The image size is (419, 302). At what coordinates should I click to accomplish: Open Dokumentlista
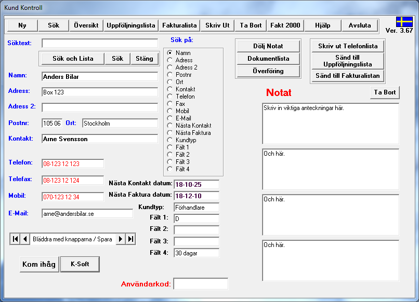click(x=268, y=59)
